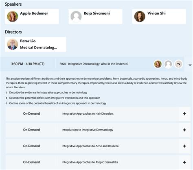The height and width of the screenshot is (170, 193).
Task: Click the gray placeholder avatar in session row
Action: [x=168, y=64]
